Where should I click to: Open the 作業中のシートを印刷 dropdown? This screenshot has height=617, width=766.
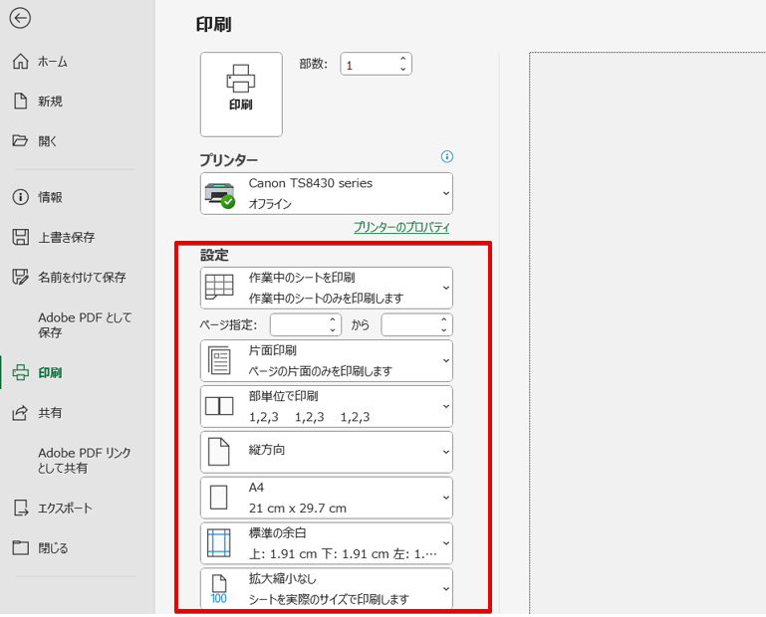pyautogui.click(x=327, y=288)
